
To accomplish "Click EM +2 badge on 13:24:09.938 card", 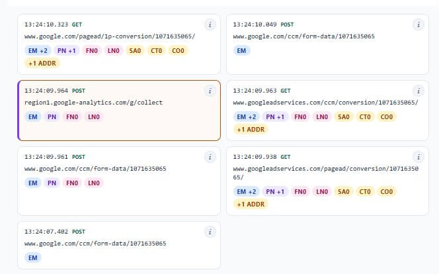I will [x=247, y=192].
